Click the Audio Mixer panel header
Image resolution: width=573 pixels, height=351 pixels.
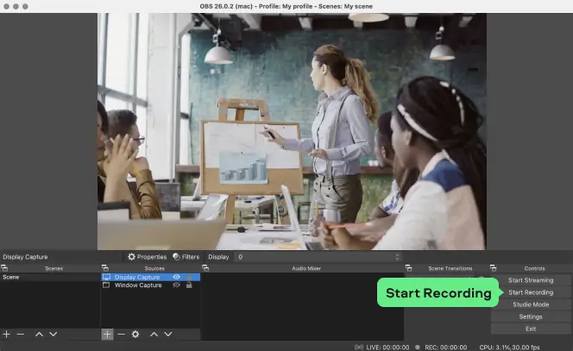coord(306,268)
